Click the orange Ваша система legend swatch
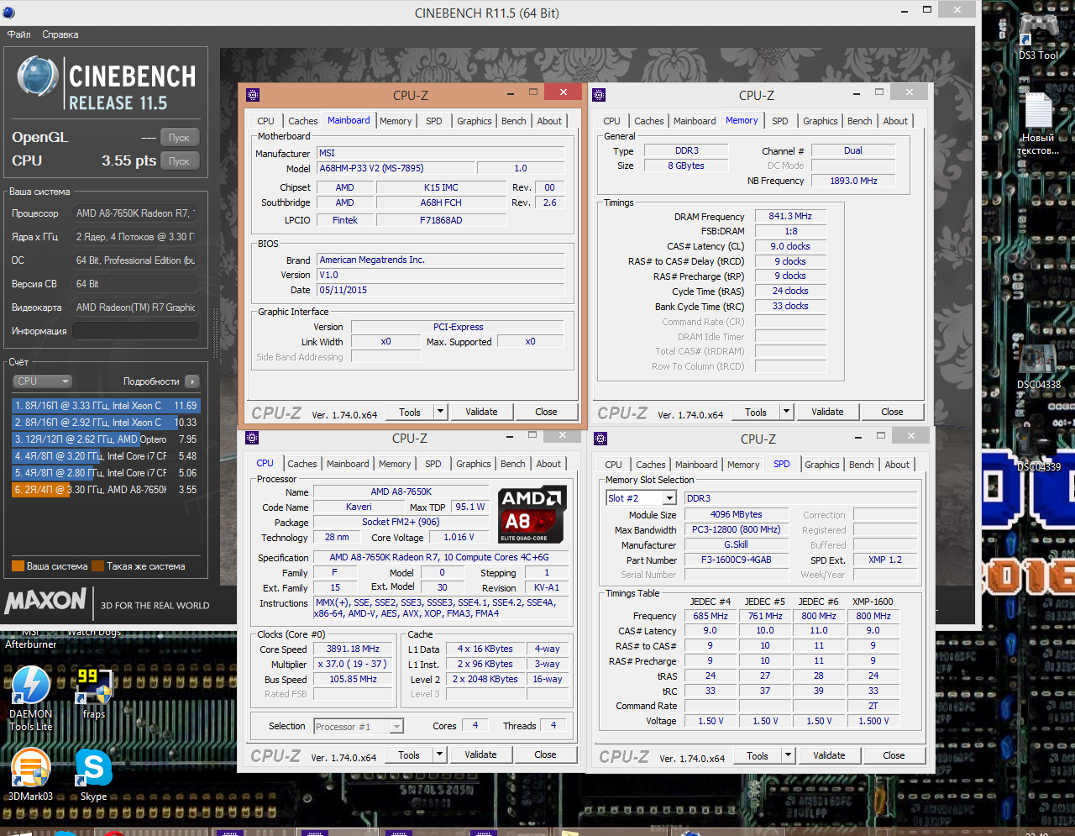Screen dimensions: 1075x836 click(x=18, y=566)
